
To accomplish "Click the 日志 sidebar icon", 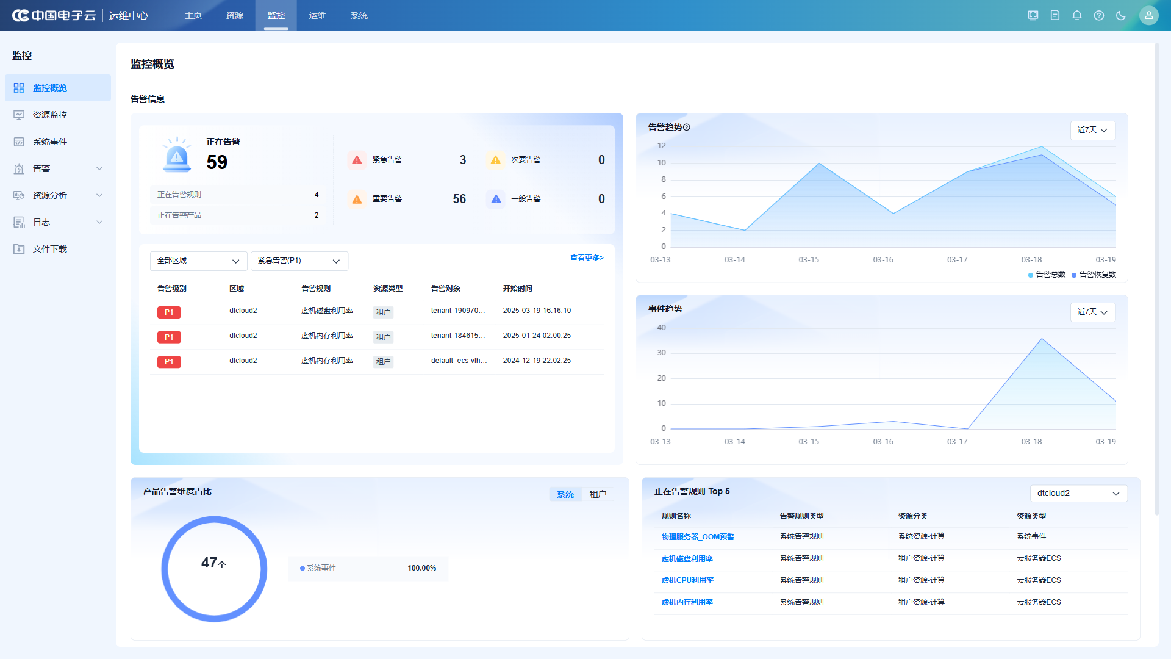I will tap(19, 222).
